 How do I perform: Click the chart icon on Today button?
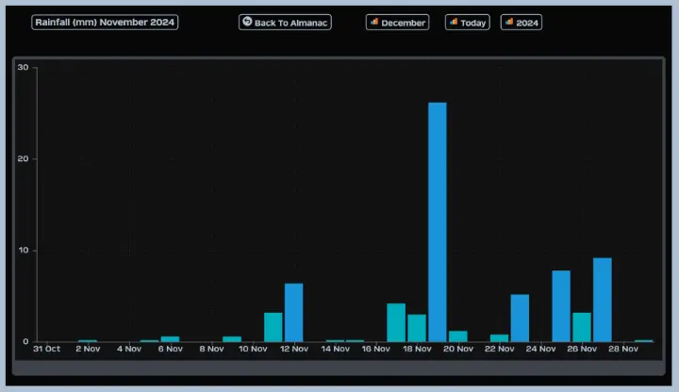pyautogui.click(x=454, y=22)
